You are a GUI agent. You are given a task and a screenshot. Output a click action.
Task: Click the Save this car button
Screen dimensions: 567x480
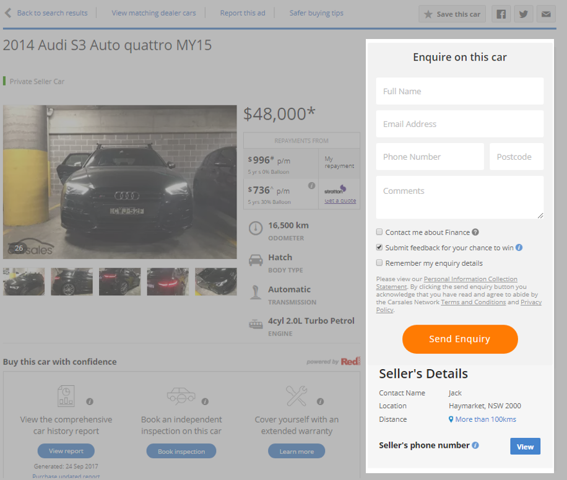tap(452, 14)
